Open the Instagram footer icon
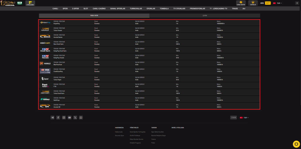 [x=64, y=117]
